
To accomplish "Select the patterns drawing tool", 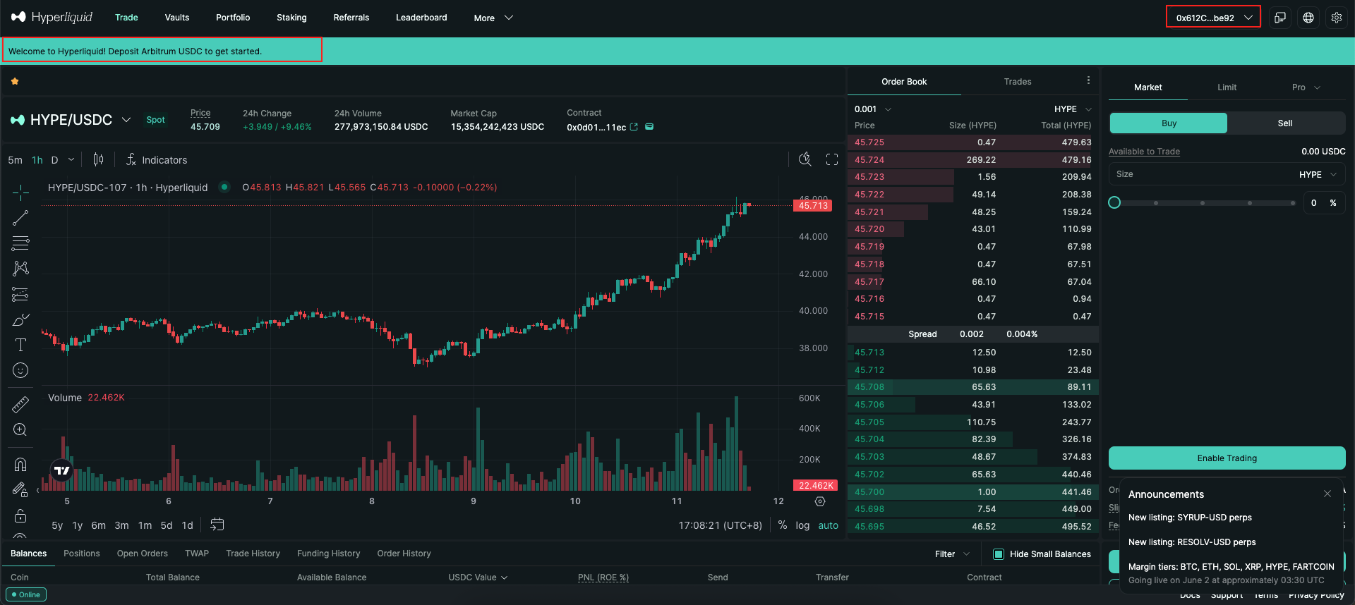I will click(20, 269).
